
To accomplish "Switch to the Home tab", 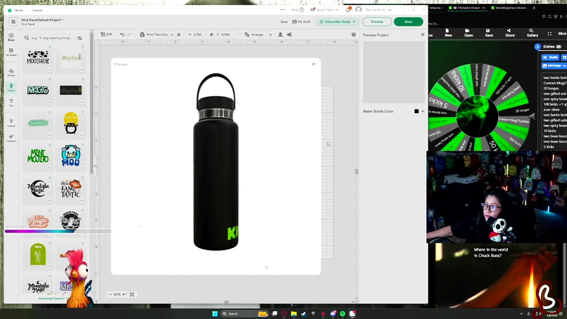I will point(18,10).
